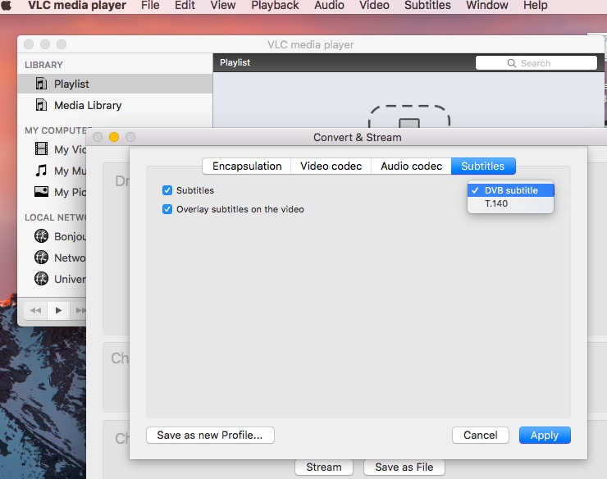Click the Save as File button

point(404,468)
